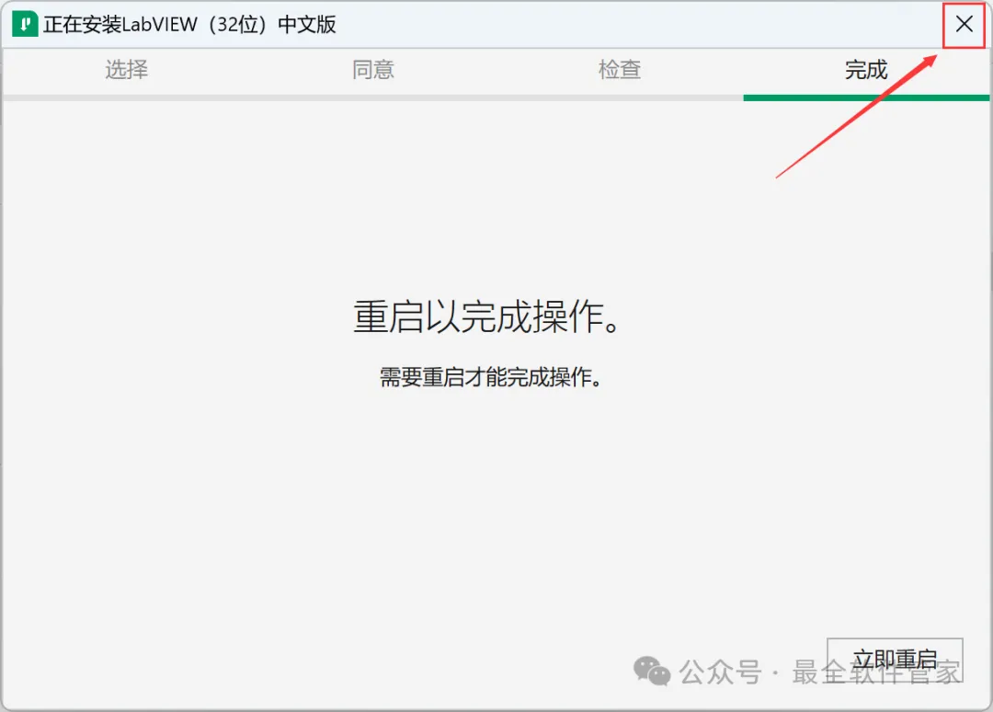The image size is (993, 712).
Task: Select the 完成 step tab
Action: [x=866, y=70]
